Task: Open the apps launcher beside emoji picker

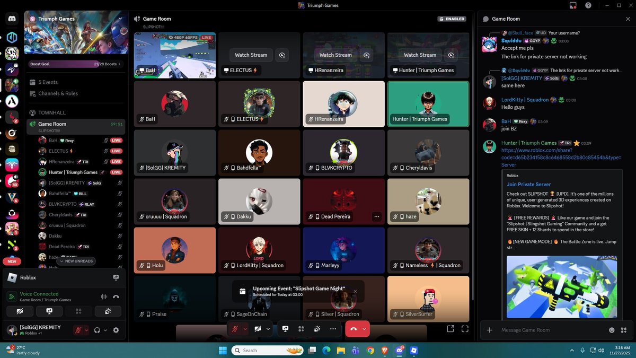Action: point(623,330)
